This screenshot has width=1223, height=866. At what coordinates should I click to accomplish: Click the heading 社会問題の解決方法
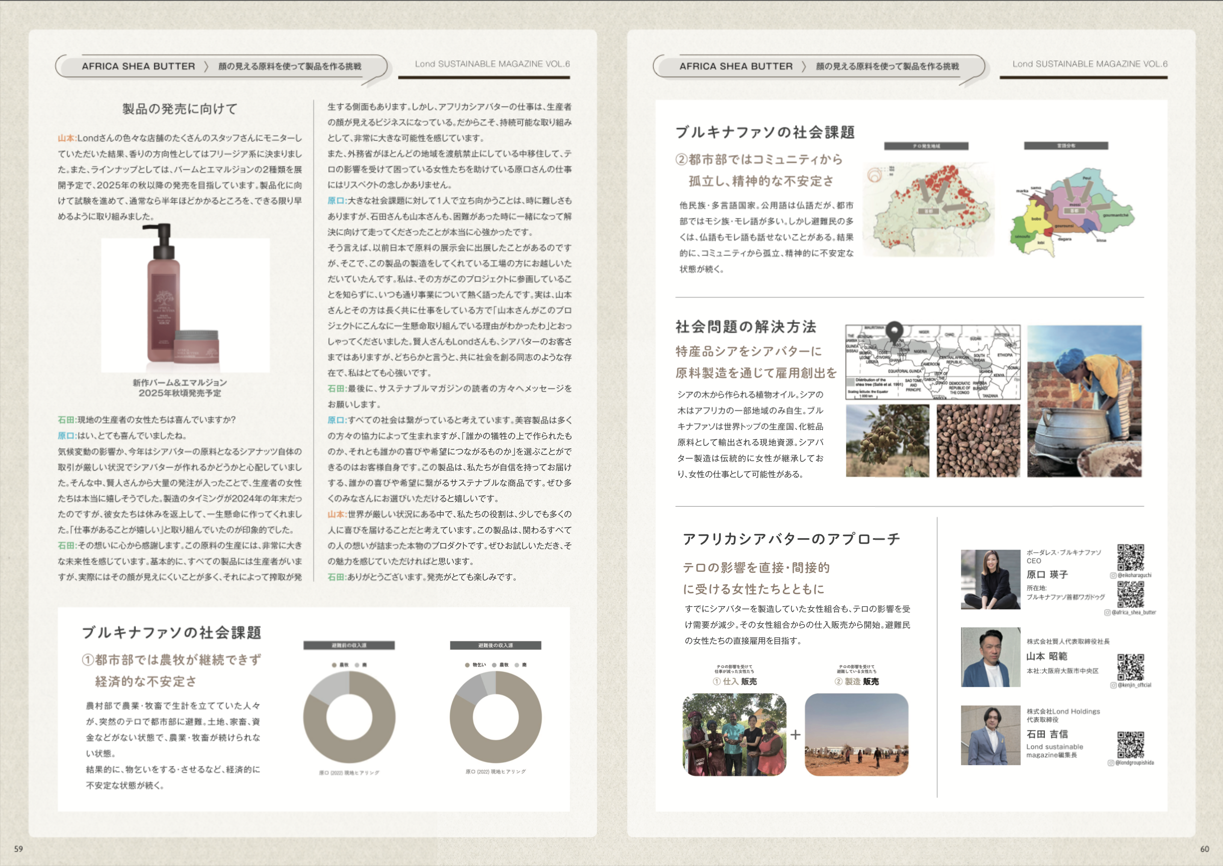pyautogui.click(x=746, y=327)
